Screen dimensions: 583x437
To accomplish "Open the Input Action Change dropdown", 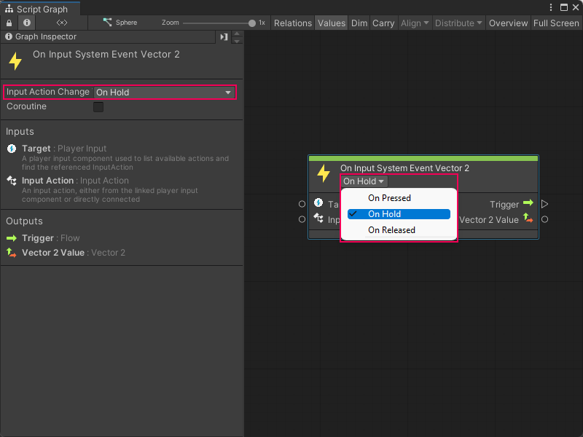I will point(165,92).
